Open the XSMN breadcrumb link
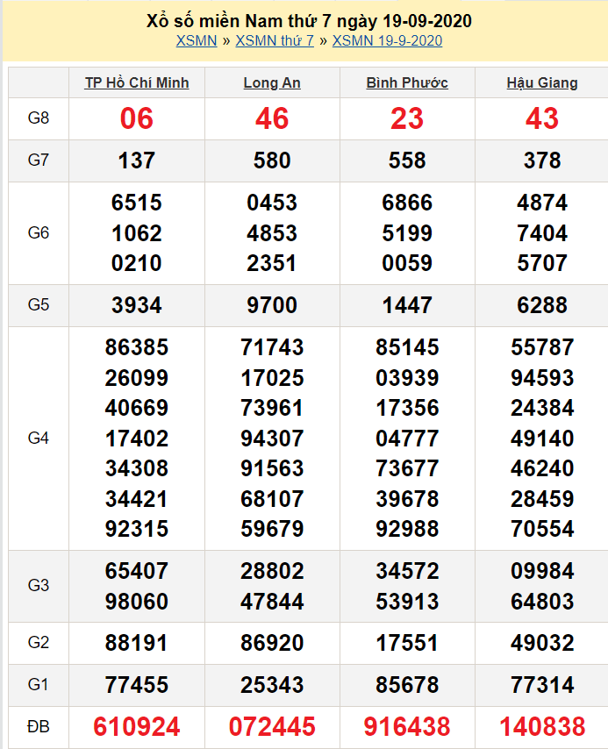The width and height of the screenshot is (608, 749). coord(196,40)
